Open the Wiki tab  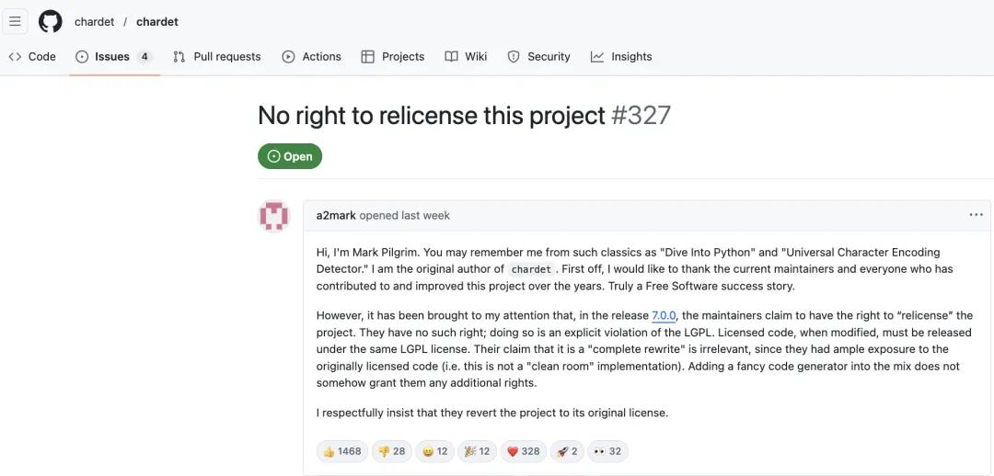point(466,56)
